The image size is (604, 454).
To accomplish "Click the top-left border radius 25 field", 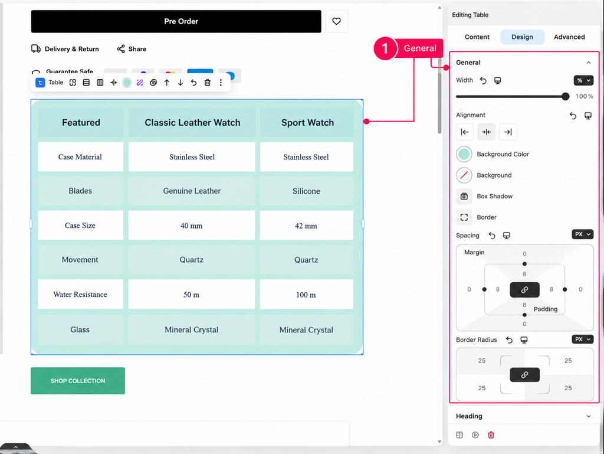I will (x=482, y=361).
